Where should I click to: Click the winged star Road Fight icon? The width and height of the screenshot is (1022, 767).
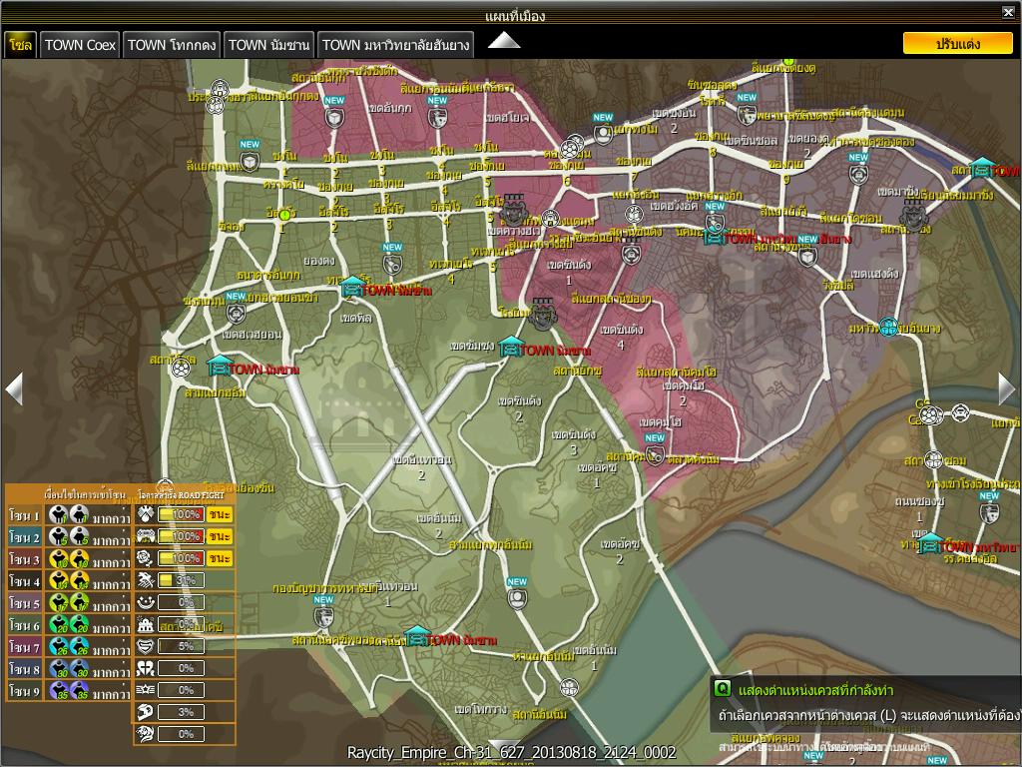146,690
